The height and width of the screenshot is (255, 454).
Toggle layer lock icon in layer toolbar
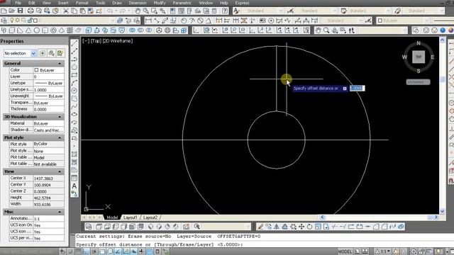pyautogui.click(x=30, y=21)
